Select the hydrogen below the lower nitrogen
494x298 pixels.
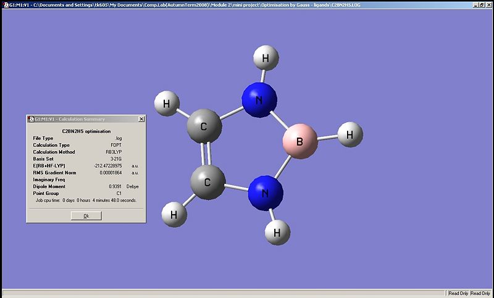(277, 233)
